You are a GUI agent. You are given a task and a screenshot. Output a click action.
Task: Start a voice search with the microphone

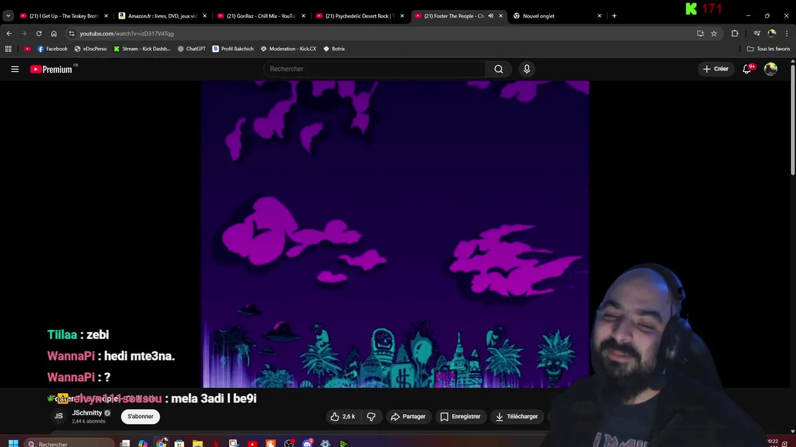click(527, 69)
